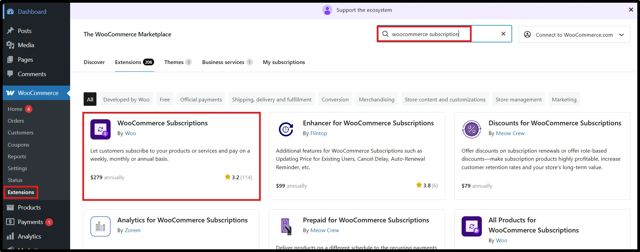Click the Analytics for WooCommerce Subscriptions icon
640x252 pixels.
100,226
